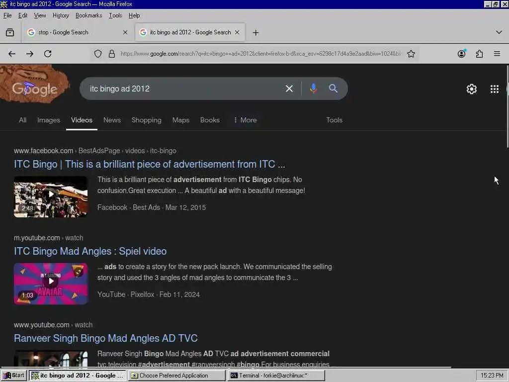Go back with the browser back arrow

point(12,54)
